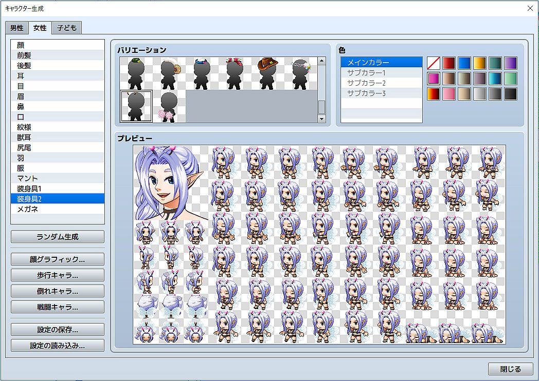This screenshot has height=381, width=539.
Task: Select the ram horn accessory variation
Action: click(x=169, y=73)
